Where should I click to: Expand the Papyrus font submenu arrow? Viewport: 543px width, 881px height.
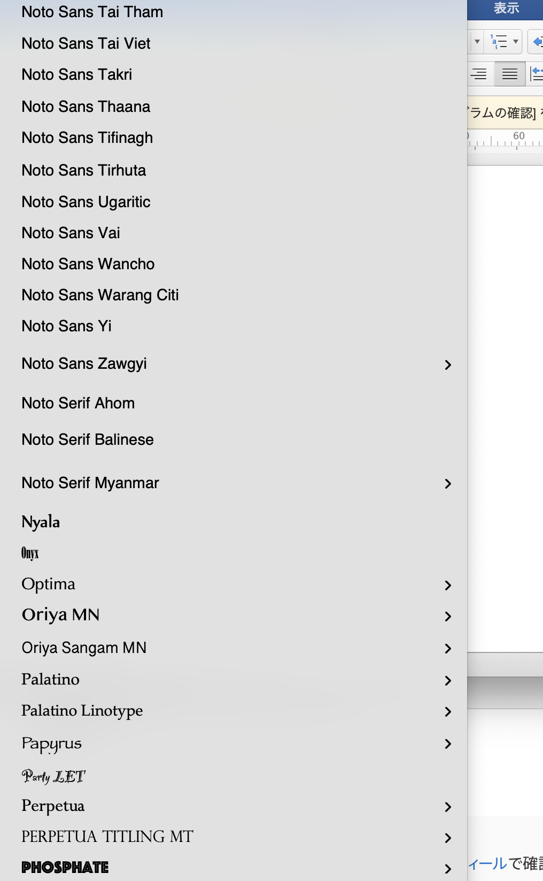[448, 744]
